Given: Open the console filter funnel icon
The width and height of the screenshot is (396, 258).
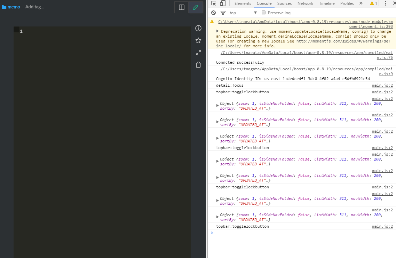Looking at the screenshot, I should pyautogui.click(x=223, y=13).
